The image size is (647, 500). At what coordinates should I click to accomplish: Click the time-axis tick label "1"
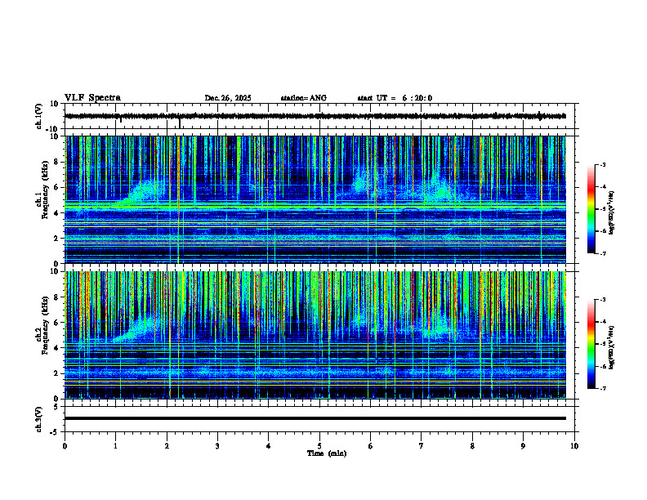(x=115, y=446)
